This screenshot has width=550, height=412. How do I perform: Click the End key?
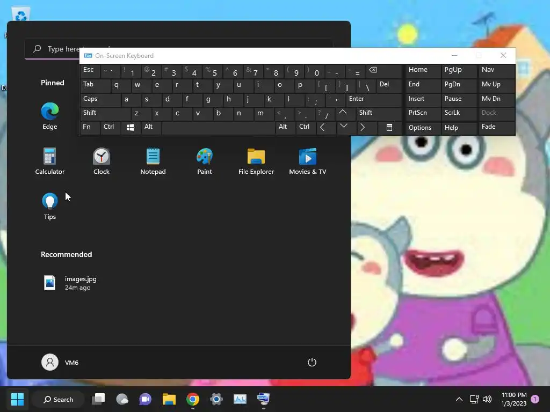pyautogui.click(x=422, y=85)
